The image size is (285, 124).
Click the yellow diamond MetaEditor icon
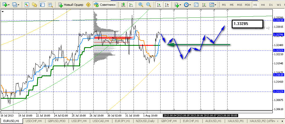click(88, 5)
